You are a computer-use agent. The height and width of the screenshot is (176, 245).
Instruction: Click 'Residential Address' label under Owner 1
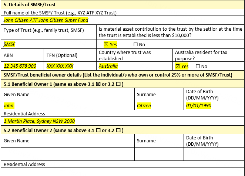(24, 114)
